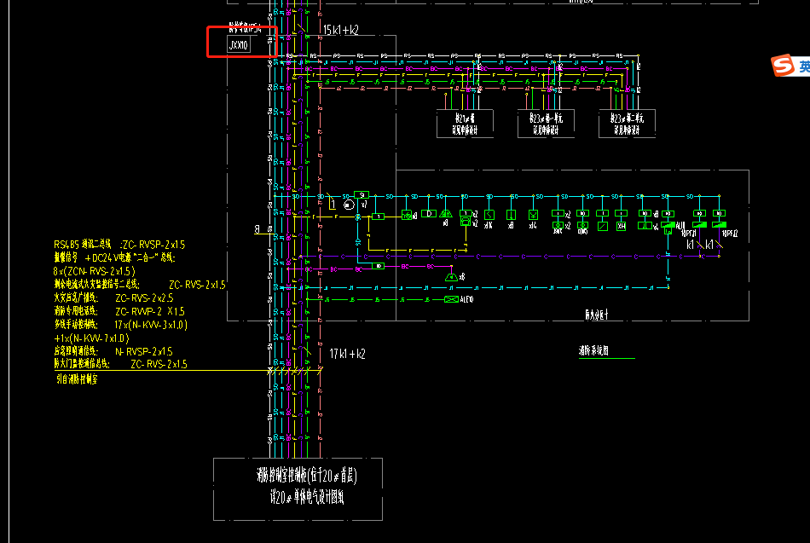
Task: Click the green D device symbol box
Action: [x=429, y=213]
